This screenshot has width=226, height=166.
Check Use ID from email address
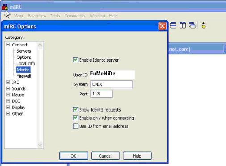(75, 126)
